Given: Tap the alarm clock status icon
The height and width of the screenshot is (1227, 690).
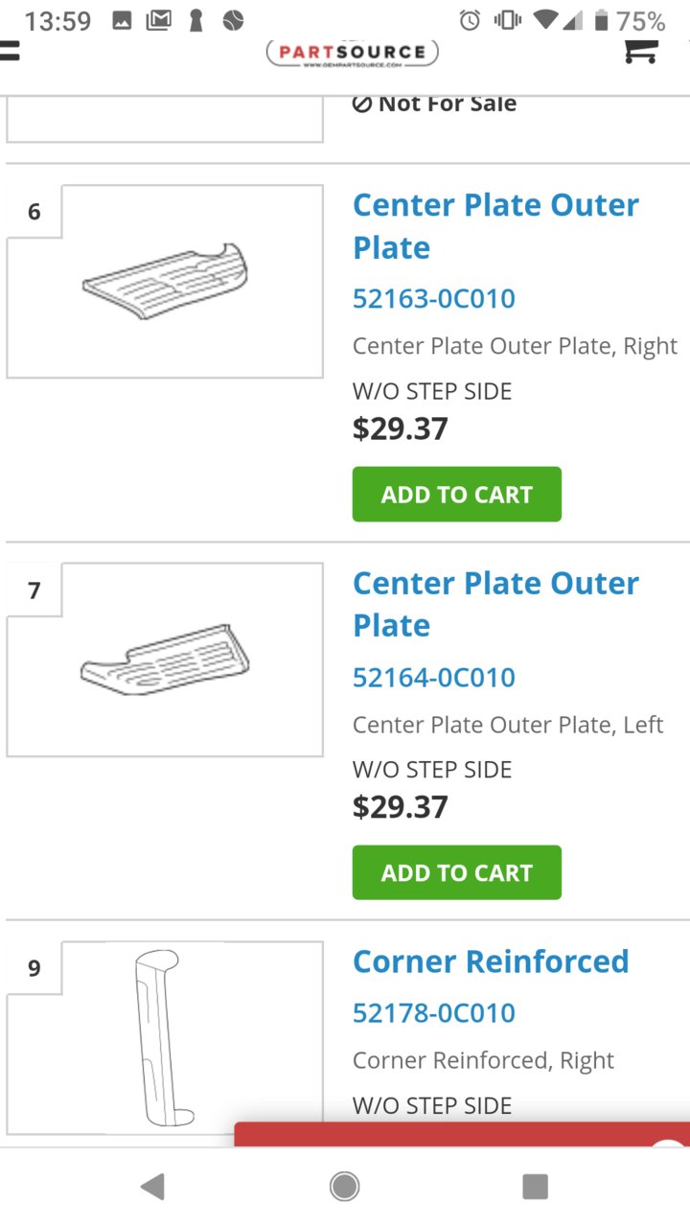Looking at the screenshot, I should pyautogui.click(x=470, y=20).
